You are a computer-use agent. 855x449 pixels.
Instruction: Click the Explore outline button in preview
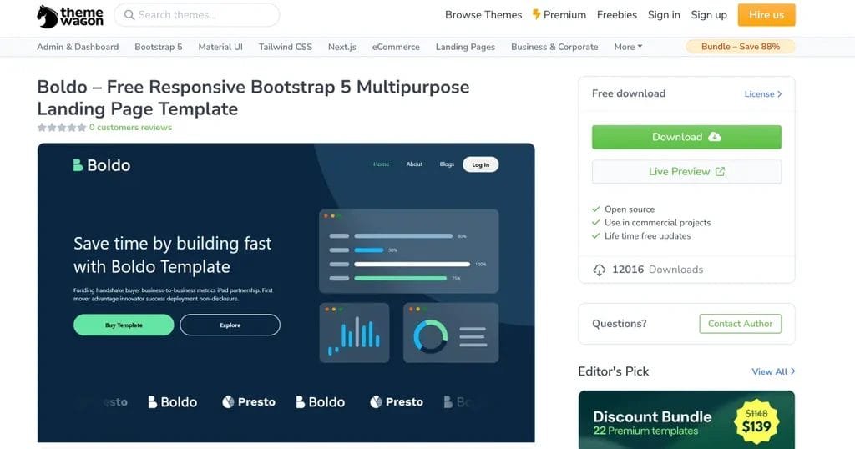pyautogui.click(x=230, y=325)
